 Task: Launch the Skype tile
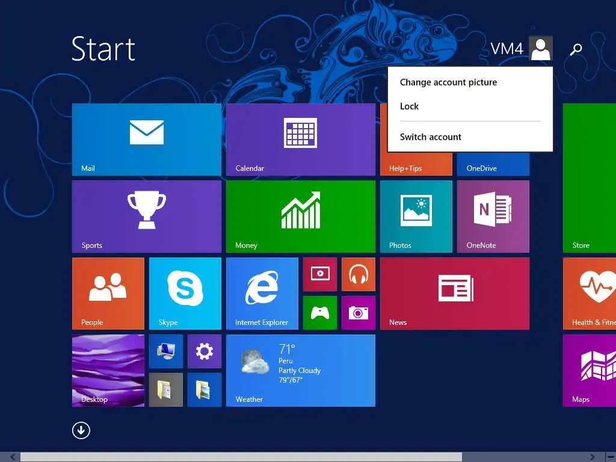click(x=185, y=293)
